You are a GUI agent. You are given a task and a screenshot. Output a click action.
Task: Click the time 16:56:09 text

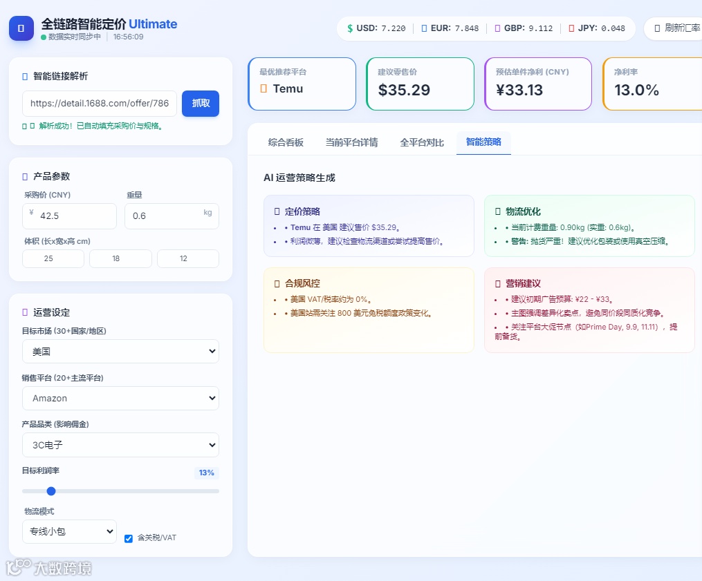[128, 37]
